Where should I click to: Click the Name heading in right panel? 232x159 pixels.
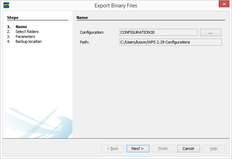(x=82, y=18)
